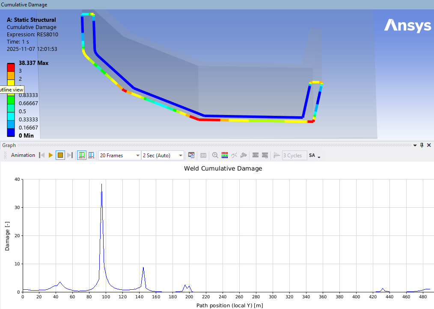Close the Graph panel
Viewport: 434px width, 309px height.
(429, 145)
